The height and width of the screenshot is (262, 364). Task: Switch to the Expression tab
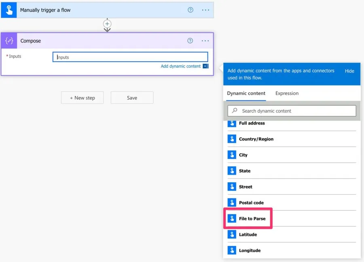287,94
